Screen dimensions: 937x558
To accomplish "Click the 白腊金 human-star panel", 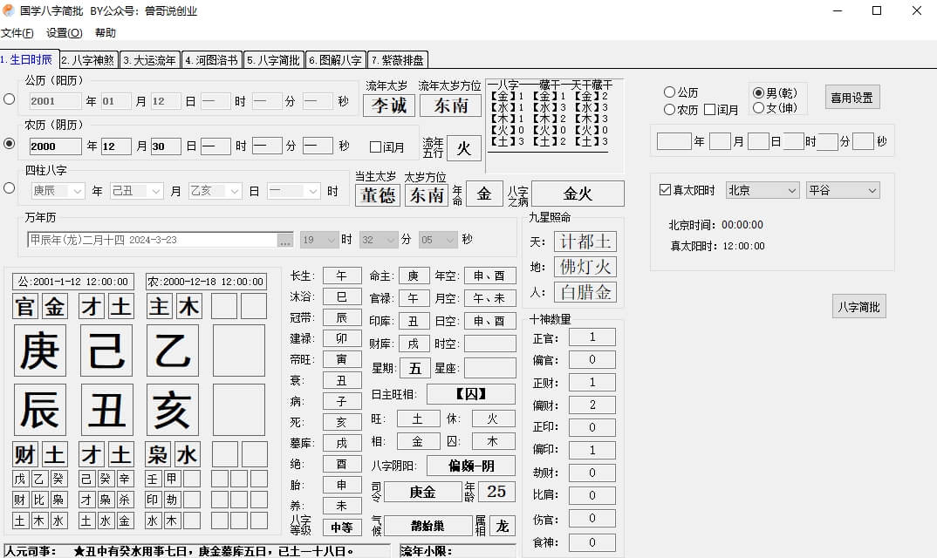I will point(585,292).
